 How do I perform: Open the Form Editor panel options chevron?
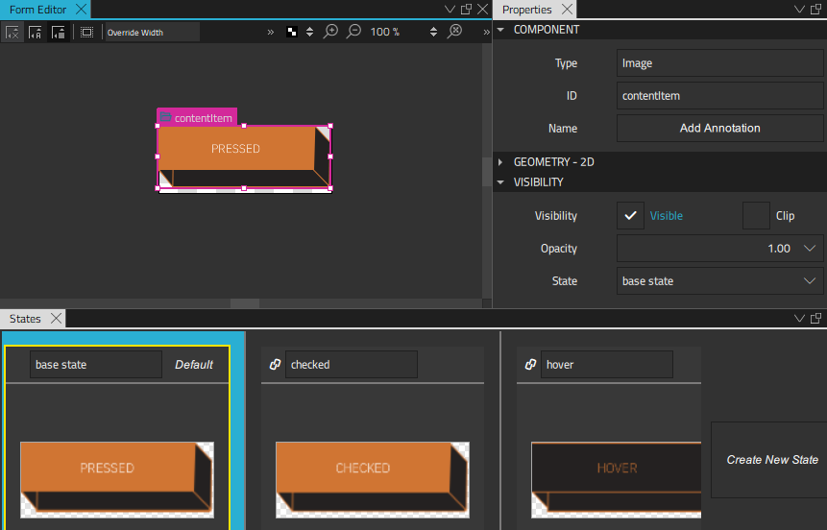(x=450, y=10)
